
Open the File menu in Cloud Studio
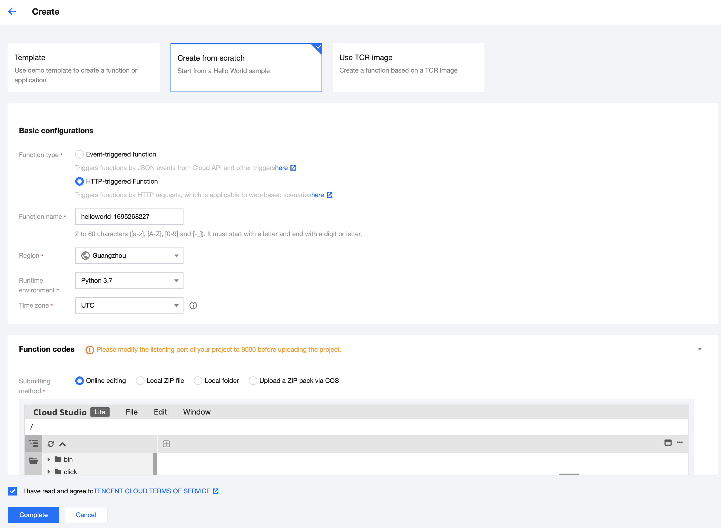coord(132,412)
